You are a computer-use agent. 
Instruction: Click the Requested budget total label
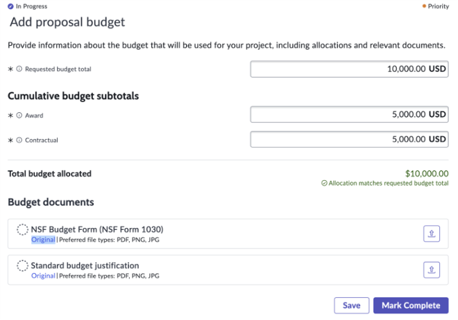(58, 69)
